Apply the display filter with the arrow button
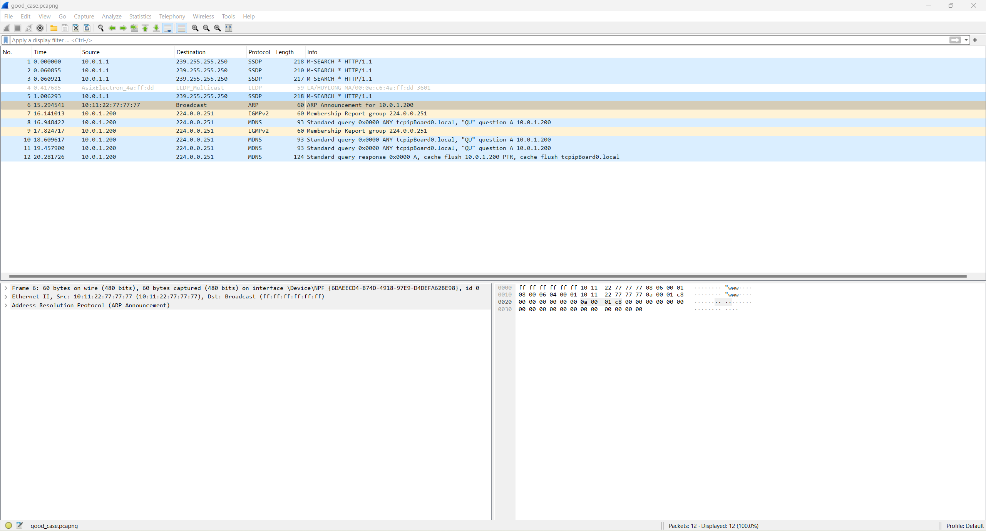 955,40
